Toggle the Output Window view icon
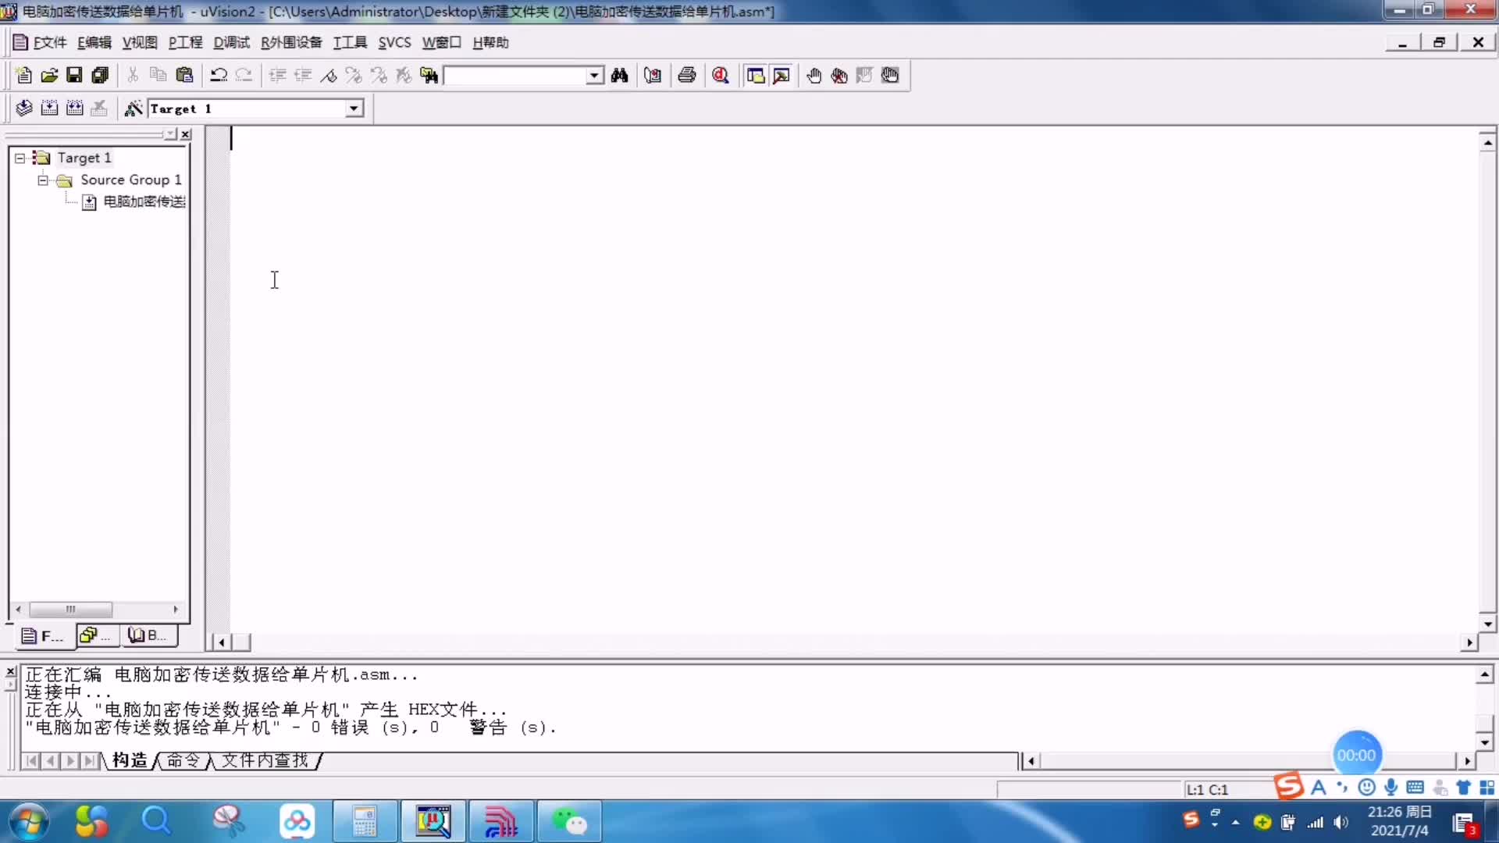This screenshot has height=843, width=1499. (x=781, y=75)
